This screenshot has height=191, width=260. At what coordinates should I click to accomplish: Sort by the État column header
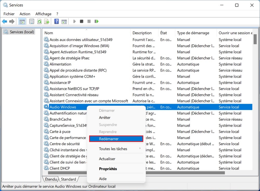167,33
